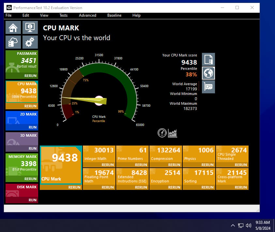Click the Prime Numbers 61 result tile
Image resolution: width=275 pixels, height=232 pixels.
[x=132, y=154]
